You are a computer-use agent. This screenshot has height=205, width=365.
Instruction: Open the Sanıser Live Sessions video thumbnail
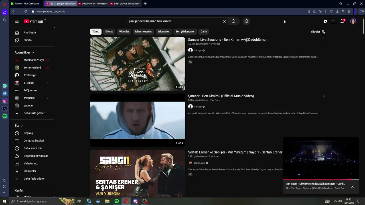coord(137,64)
